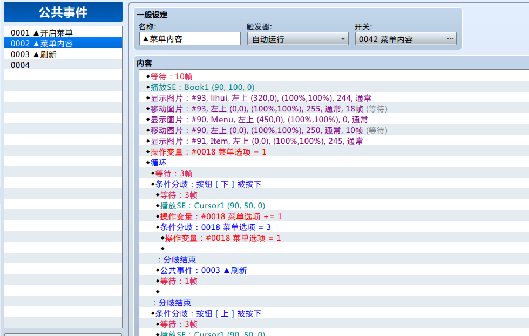
Task: Select common event 0003 ▲刷新
Action: click(x=63, y=54)
